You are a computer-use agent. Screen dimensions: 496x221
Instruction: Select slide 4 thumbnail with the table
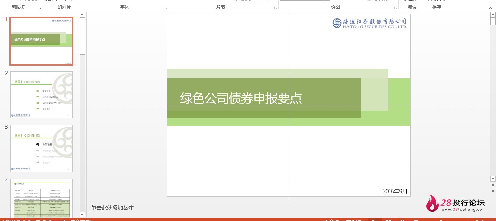41,198
